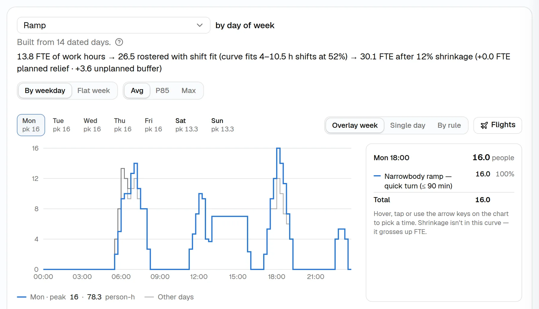
Task: Choose the P85 statistic option
Action: pos(162,91)
